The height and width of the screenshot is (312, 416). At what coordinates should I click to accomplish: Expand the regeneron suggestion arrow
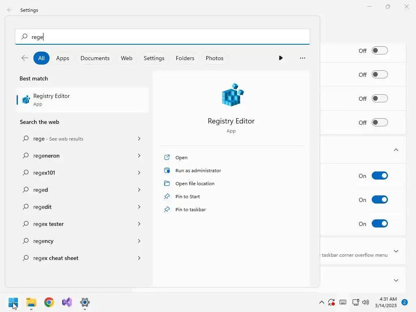tap(139, 156)
